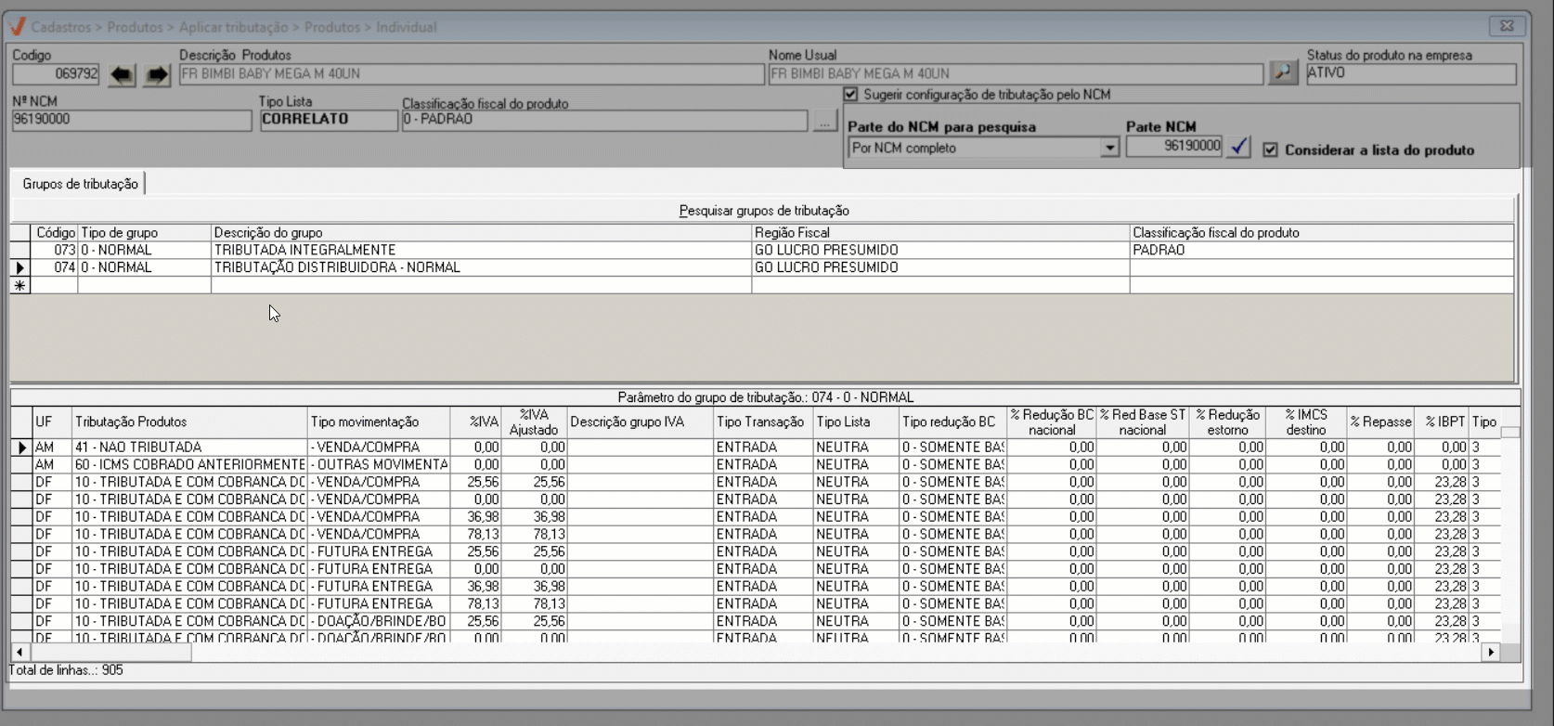Click the Parte NCM input field
This screenshot has height=726, width=1554.
pyautogui.click(x=1173, y=147)
